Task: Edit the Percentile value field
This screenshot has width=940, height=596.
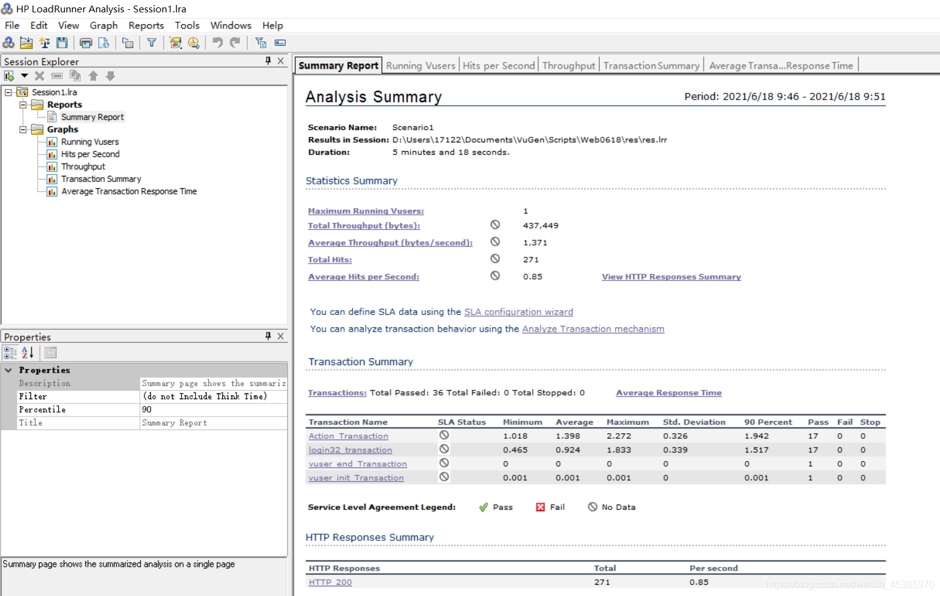Action: pyautogui.click(x=213, y=410)
